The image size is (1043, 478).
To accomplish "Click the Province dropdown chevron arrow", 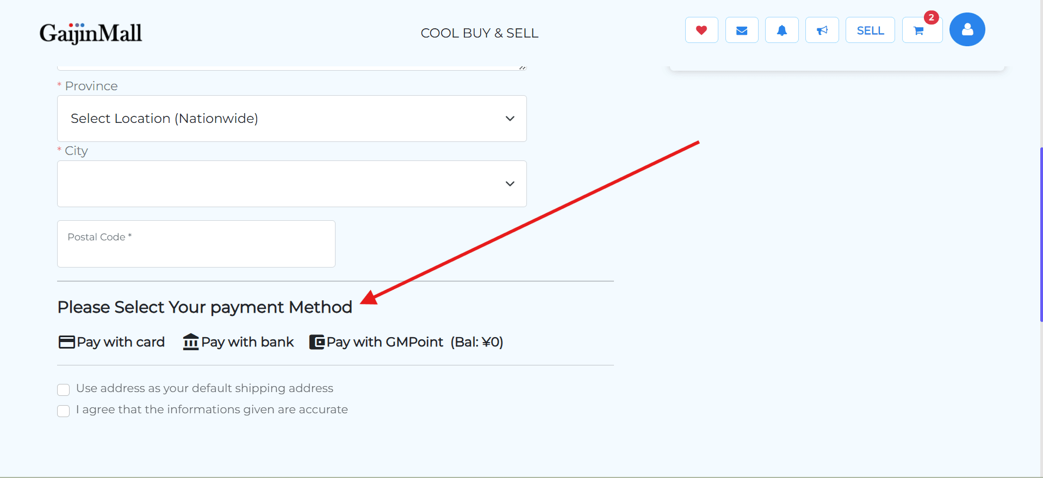I will (510, 119).
